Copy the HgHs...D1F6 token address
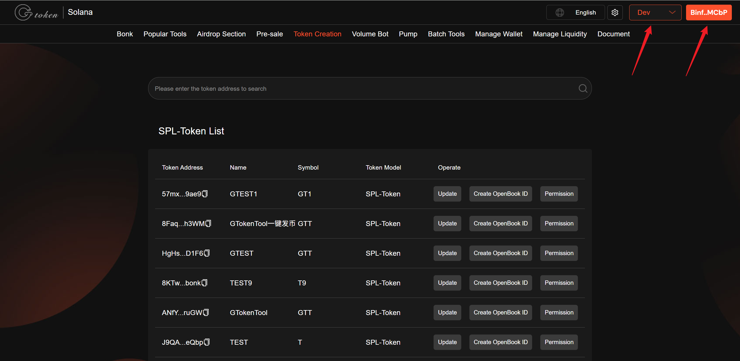 click(x=207, y=253)
